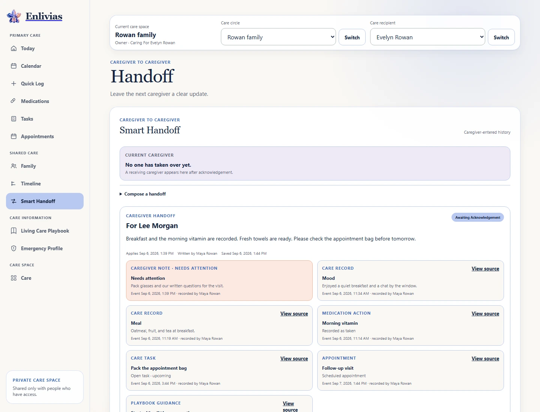The height and width of the screenshot is (412, 540).
Task: Click 'Oatmeal, fruit, and tea at breakfast.' text
Action: (x=163, y=331)
